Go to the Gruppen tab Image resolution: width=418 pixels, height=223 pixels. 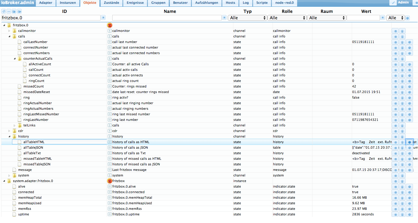[158, 3]
